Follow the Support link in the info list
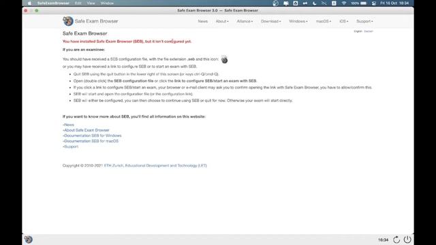The image size is (436, 245). pyautogui.click(x=71, y=146)
